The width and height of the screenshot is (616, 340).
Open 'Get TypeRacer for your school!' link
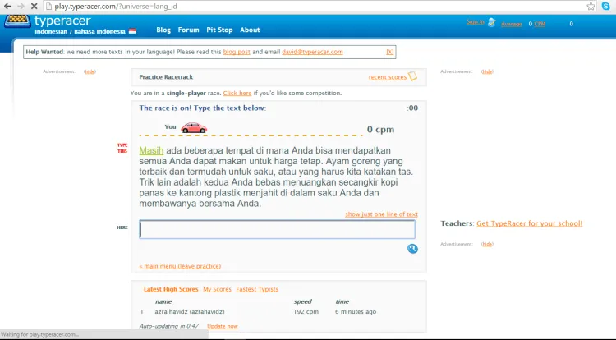tap(529, 223)
